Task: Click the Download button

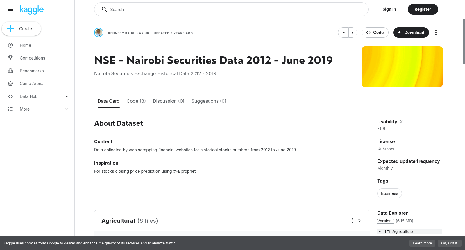Action: (x=411, y=33)
